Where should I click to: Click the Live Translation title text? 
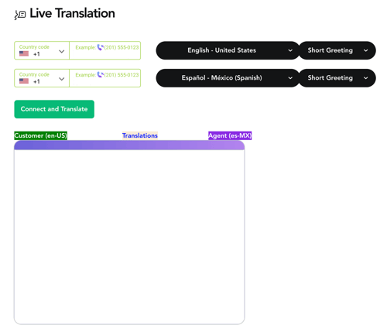point(72,13)
